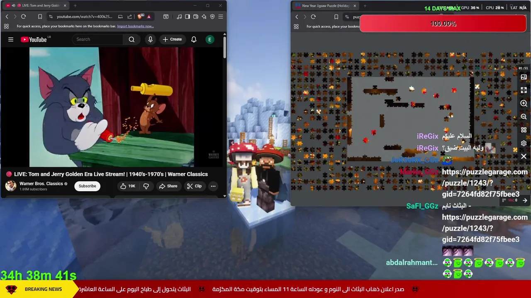Play the Tom and Jerry video
531x298 pixels.
(x=112, y=107)
